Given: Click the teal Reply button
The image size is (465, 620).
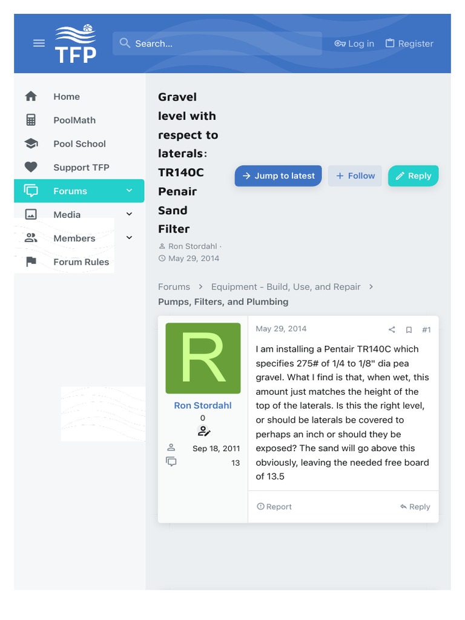Looking at the screenshot, I should click(413, 176).
